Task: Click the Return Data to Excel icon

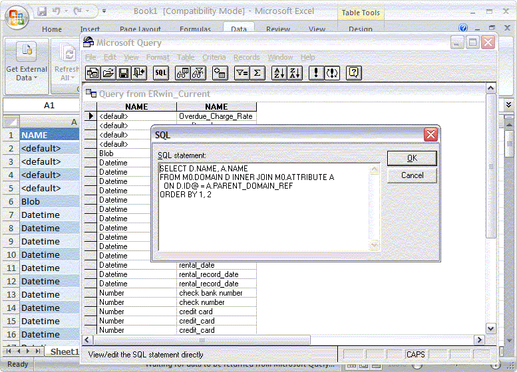Action: coord(140,73)
